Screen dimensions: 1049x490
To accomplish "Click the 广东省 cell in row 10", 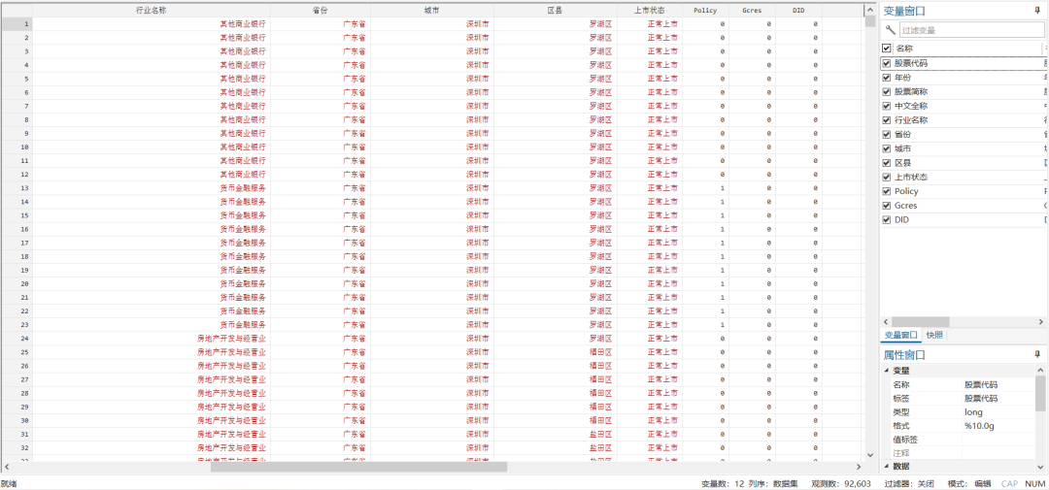I will coord(321,147).
